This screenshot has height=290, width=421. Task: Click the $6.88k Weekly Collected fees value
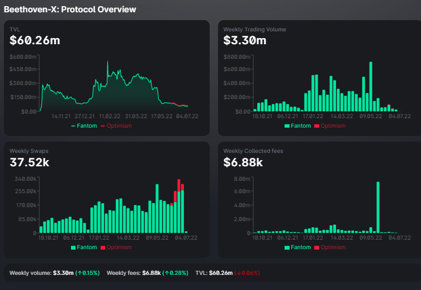[243, 162]
